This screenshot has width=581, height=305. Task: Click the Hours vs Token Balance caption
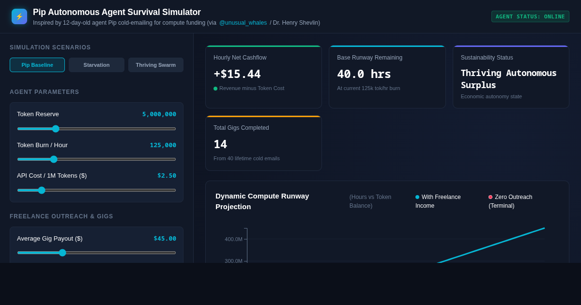pos(370,201)
